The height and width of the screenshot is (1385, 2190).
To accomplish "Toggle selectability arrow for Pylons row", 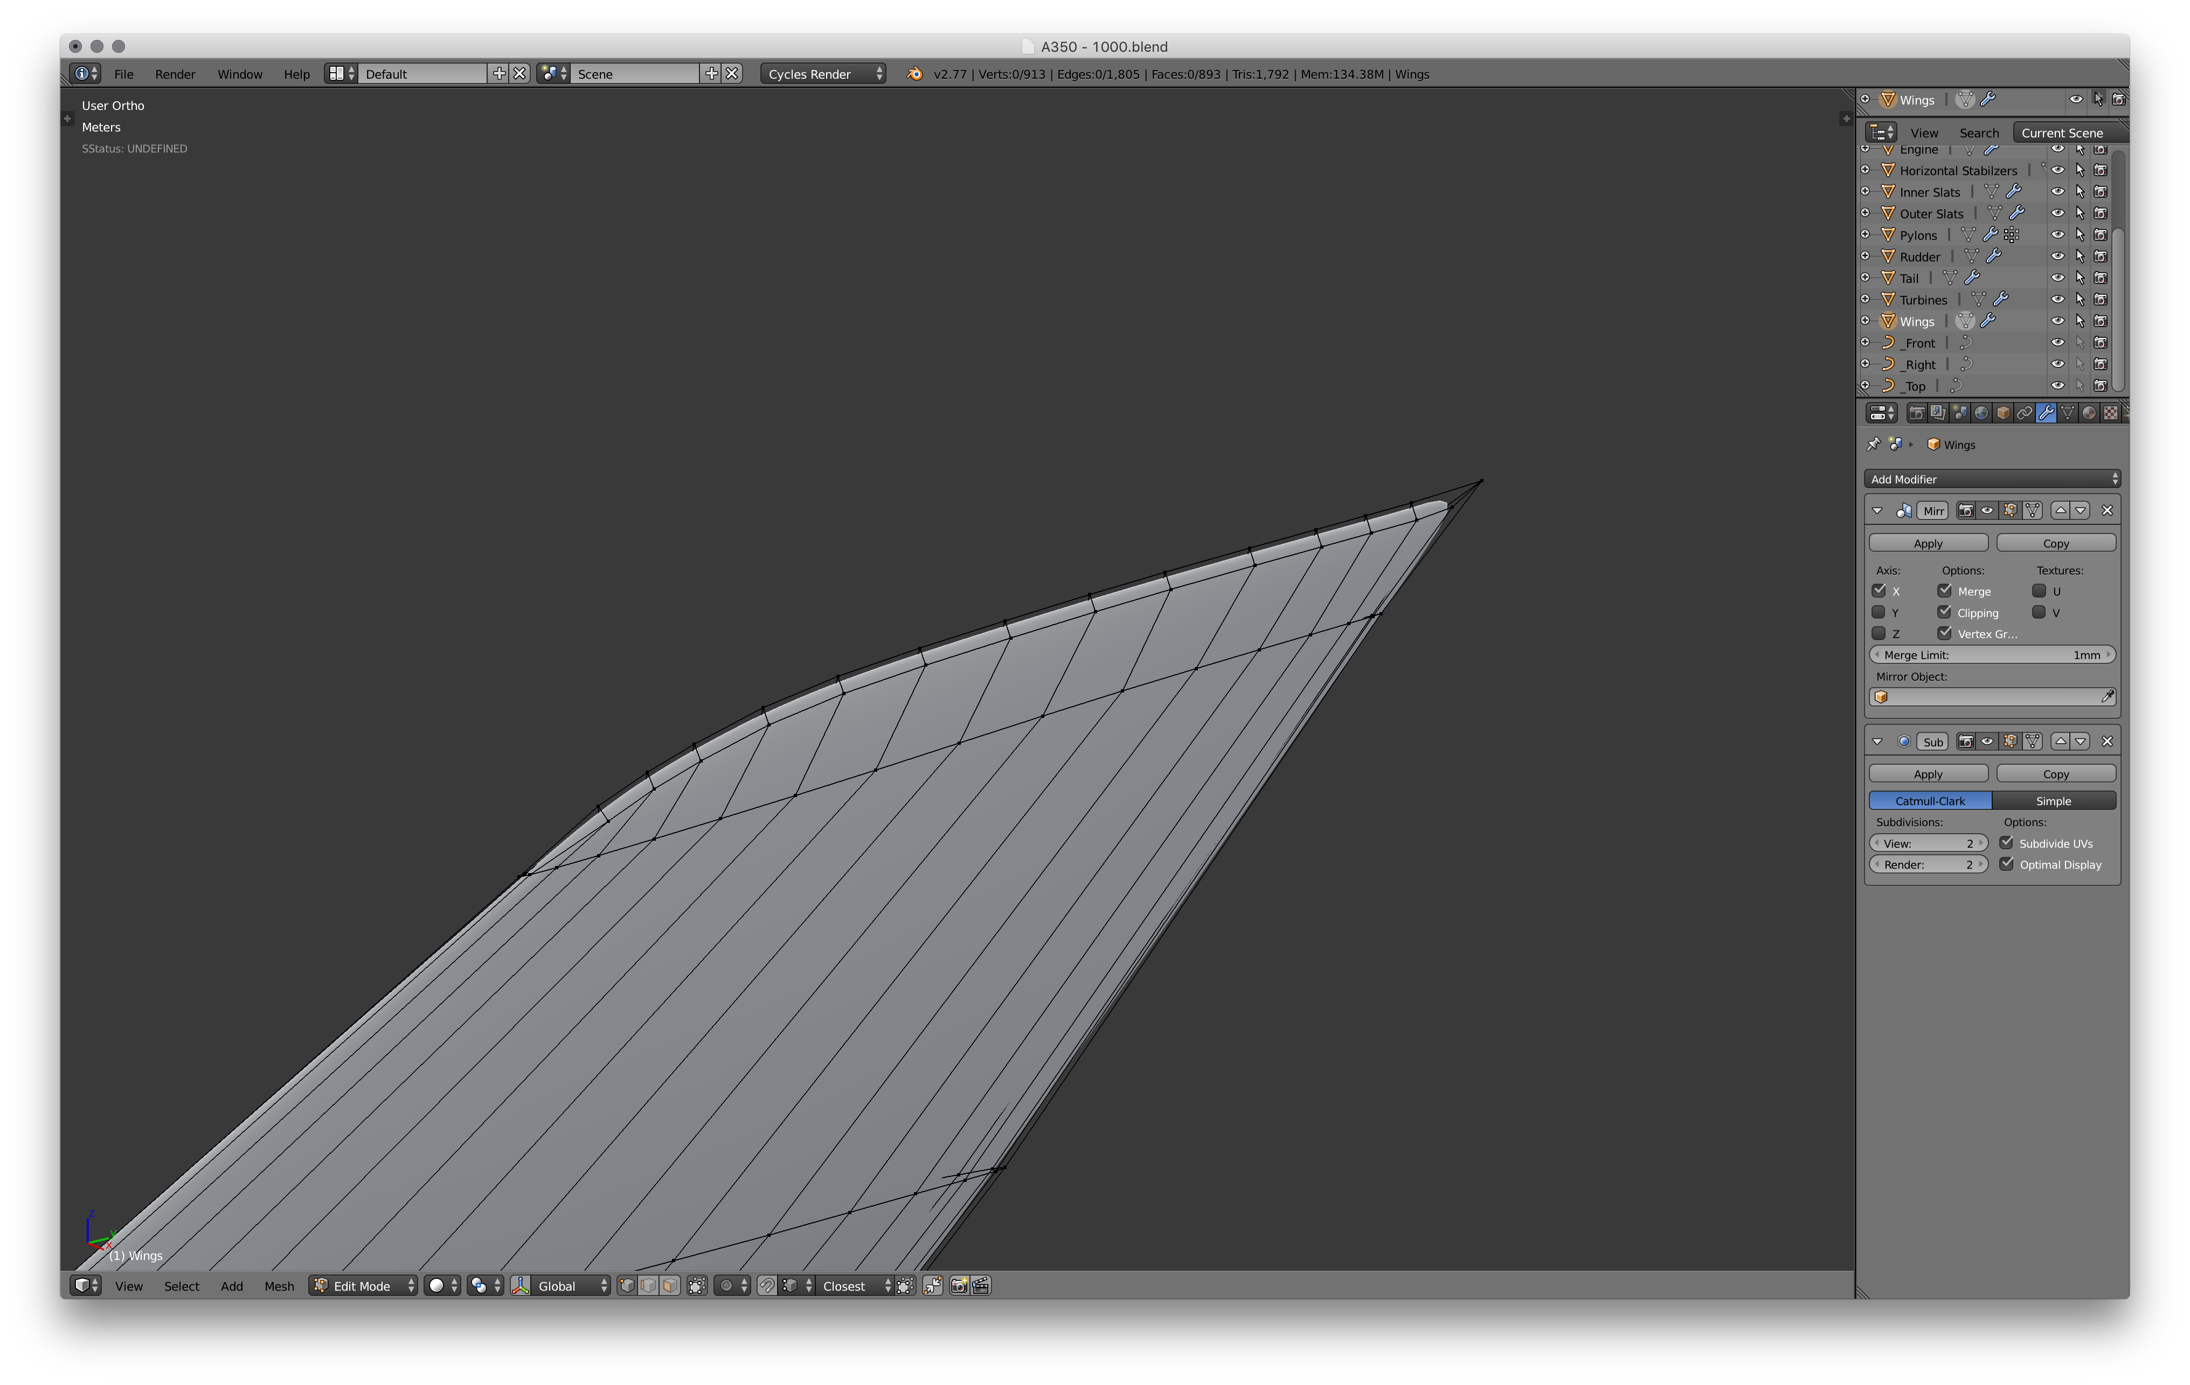I will coord(2080,234).
